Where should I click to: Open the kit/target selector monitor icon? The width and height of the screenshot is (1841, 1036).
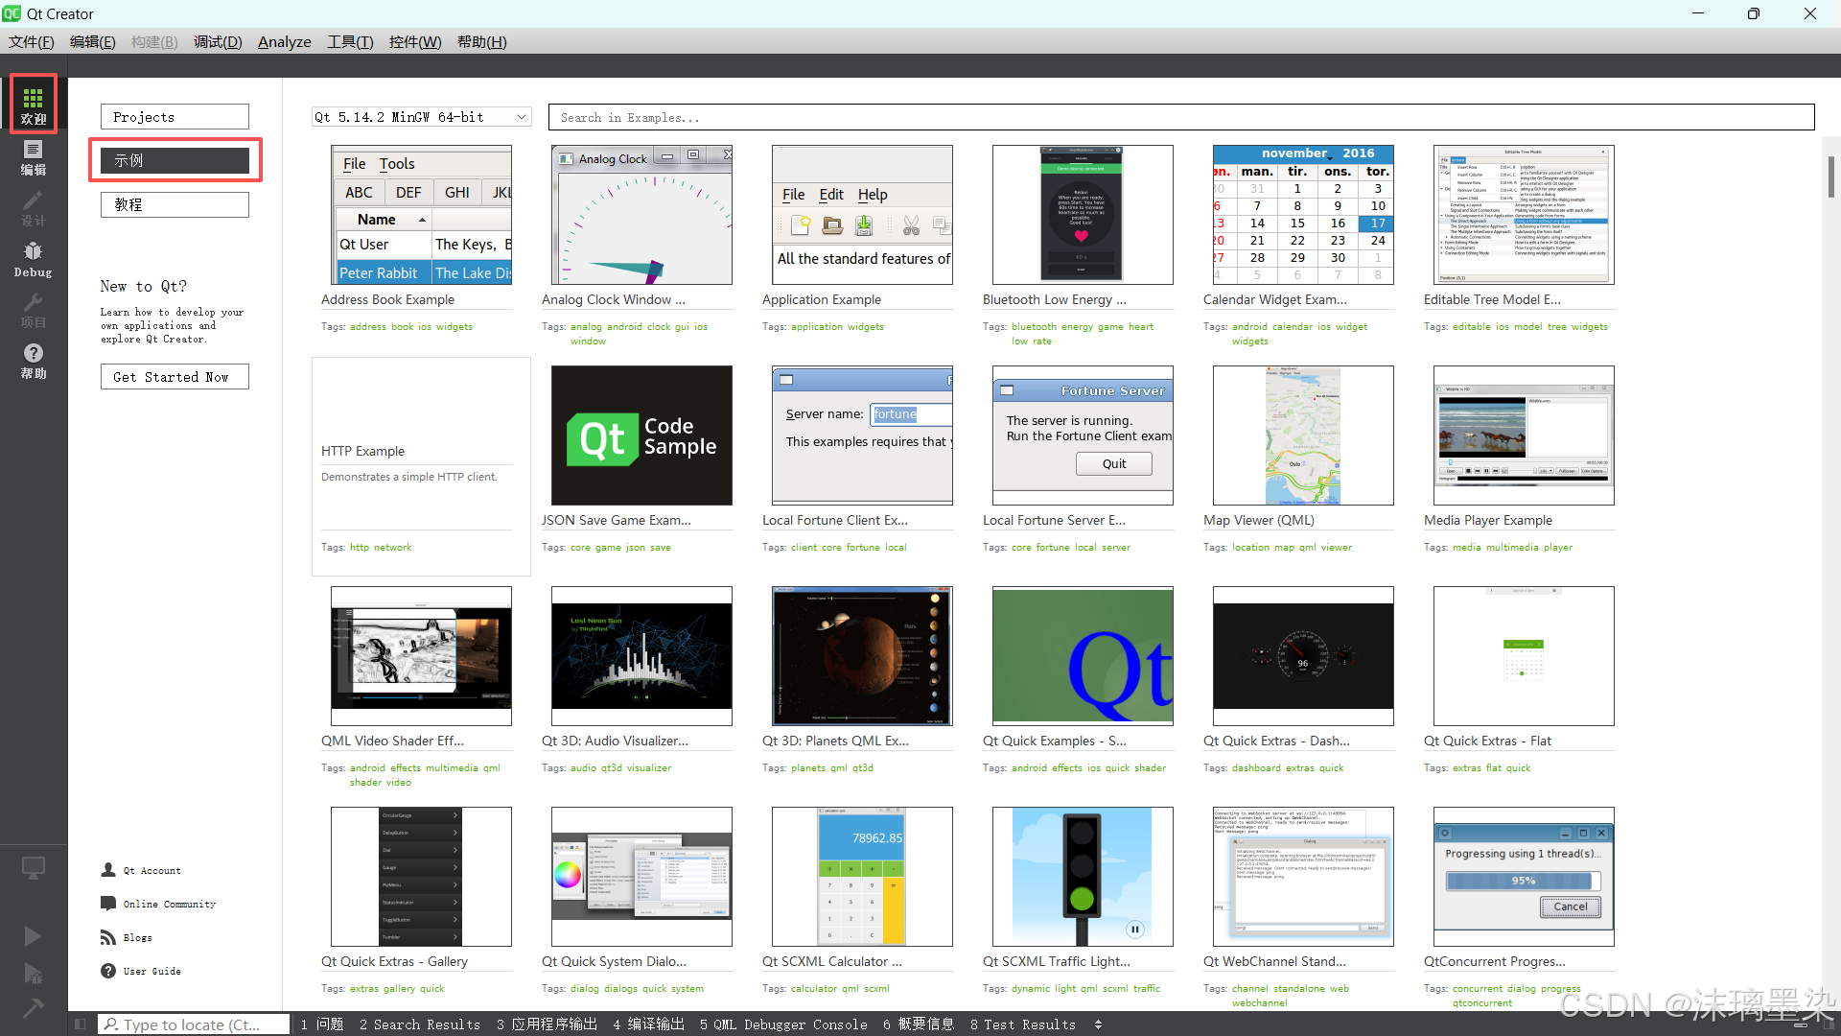[x=34, y=868]
